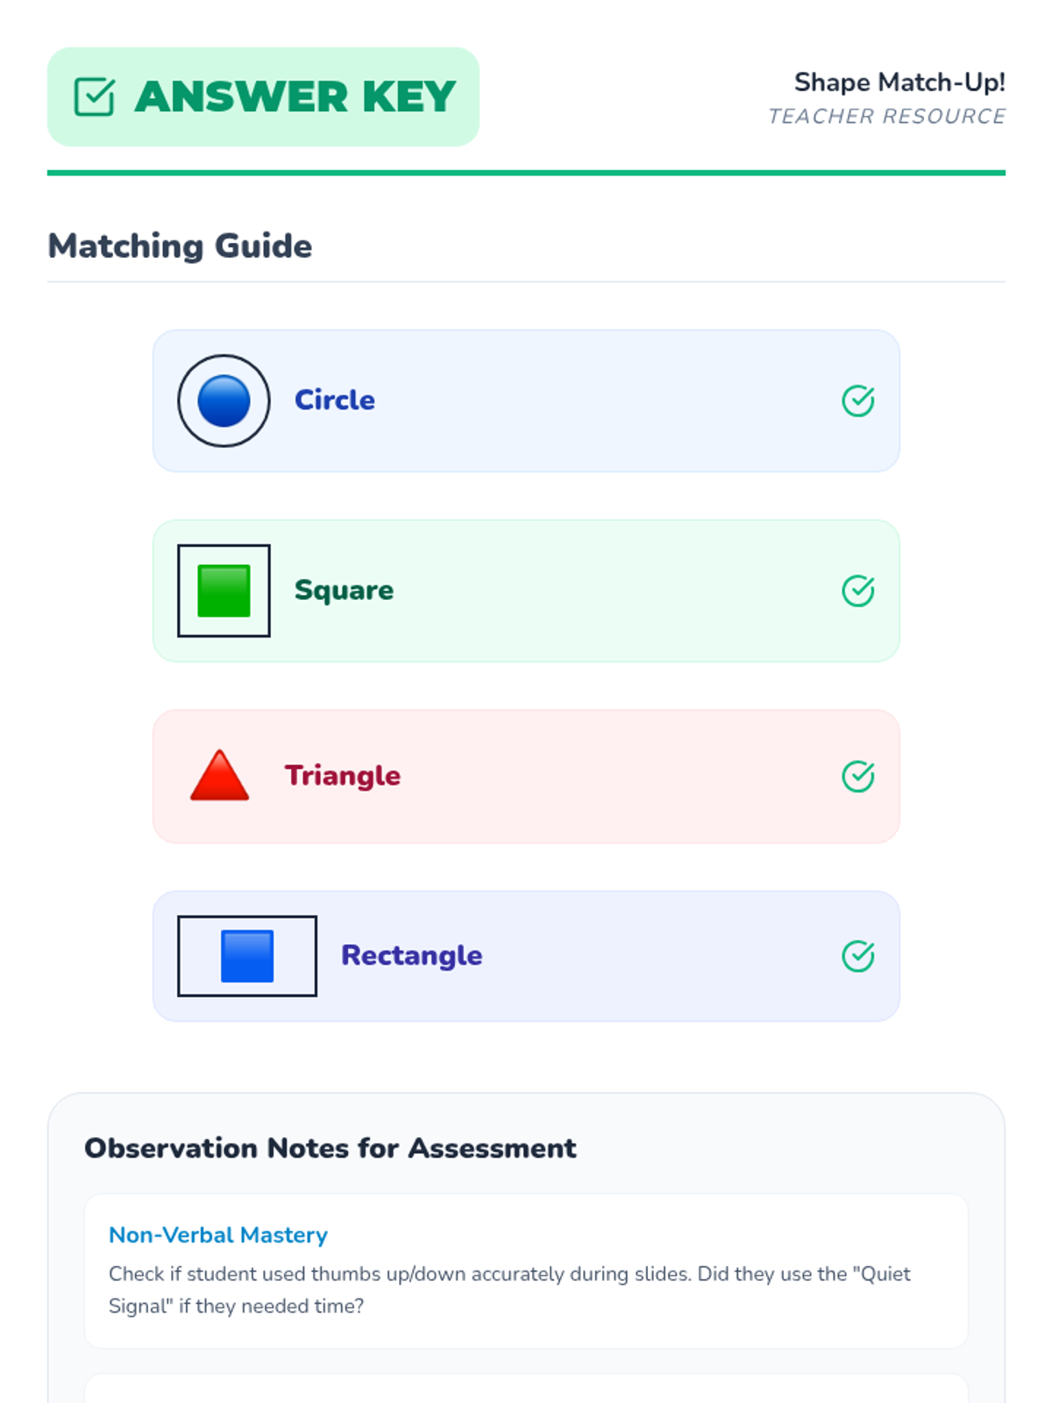Click the Answer Key checkbox icon
This screenshot has height=1403, width=1052.
[95, 96]
